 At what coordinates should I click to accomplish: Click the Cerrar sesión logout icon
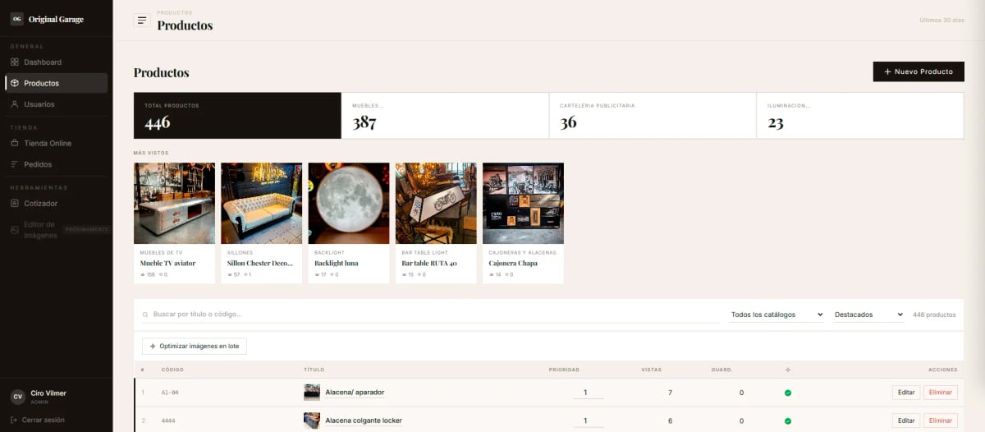(x=14, y=420)
